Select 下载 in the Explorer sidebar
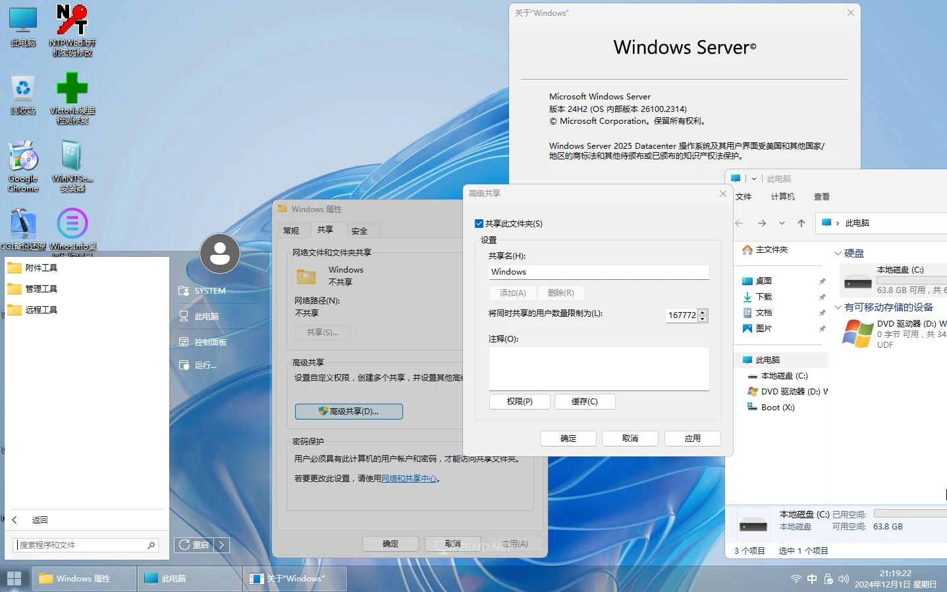 (764, 297)
